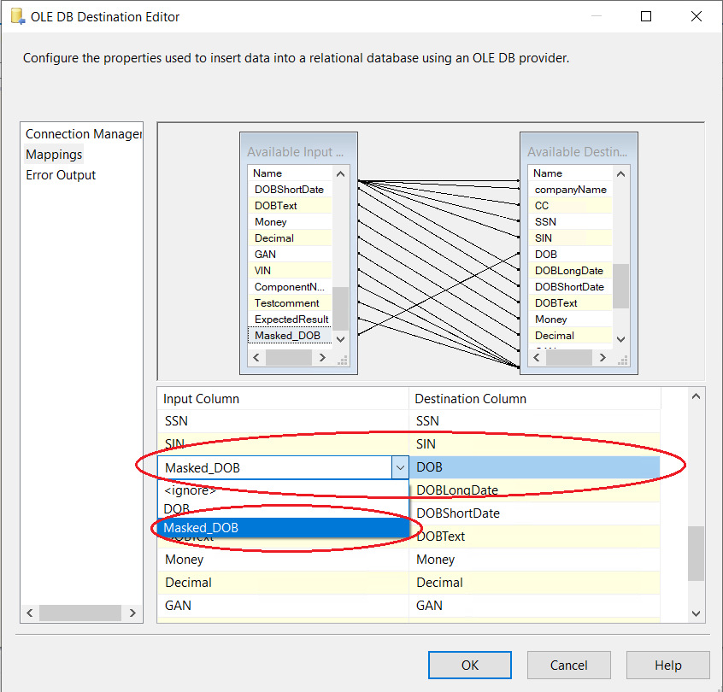Open the Connection Manager page

(x=83, y=134)
